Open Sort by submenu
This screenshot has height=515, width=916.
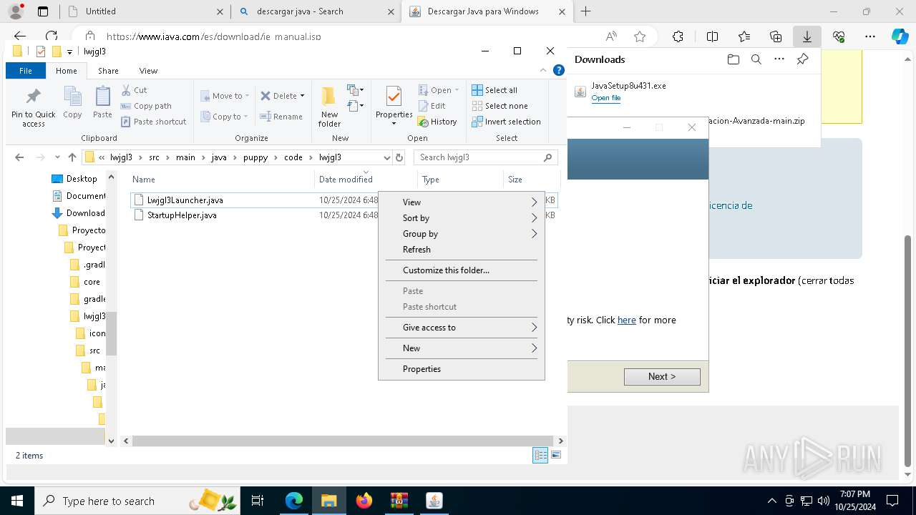click(x=462, y=218)
